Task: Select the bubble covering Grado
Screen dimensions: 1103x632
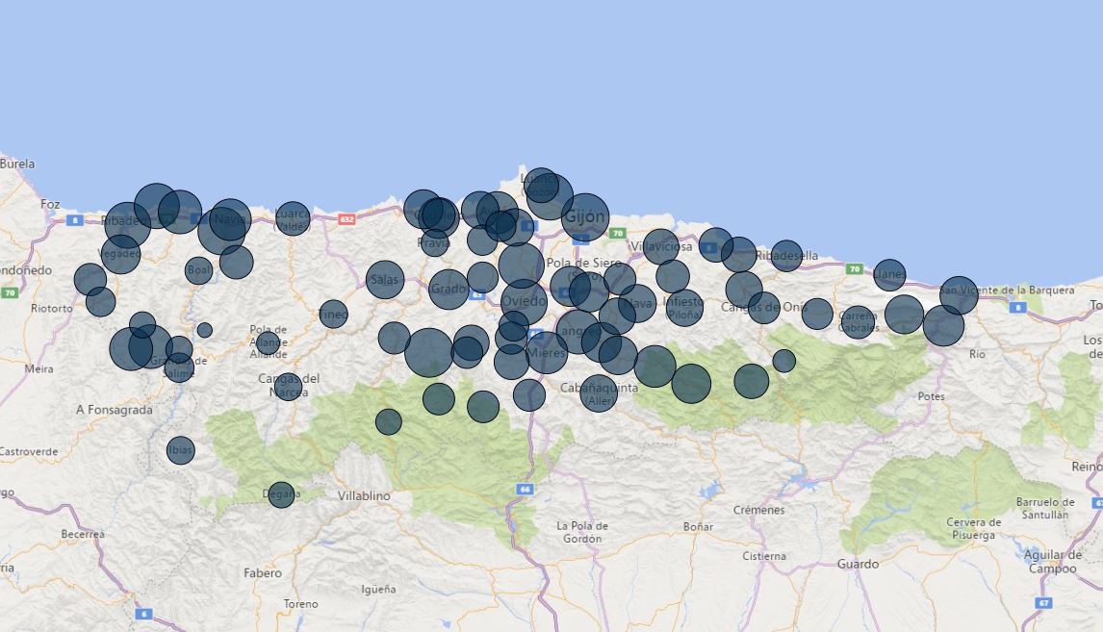Action: tap(449, 289)
